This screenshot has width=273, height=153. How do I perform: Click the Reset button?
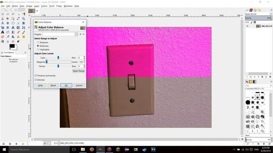(x=53, y=85)
